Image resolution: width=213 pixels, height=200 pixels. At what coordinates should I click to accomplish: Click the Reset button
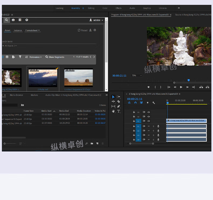83,30
